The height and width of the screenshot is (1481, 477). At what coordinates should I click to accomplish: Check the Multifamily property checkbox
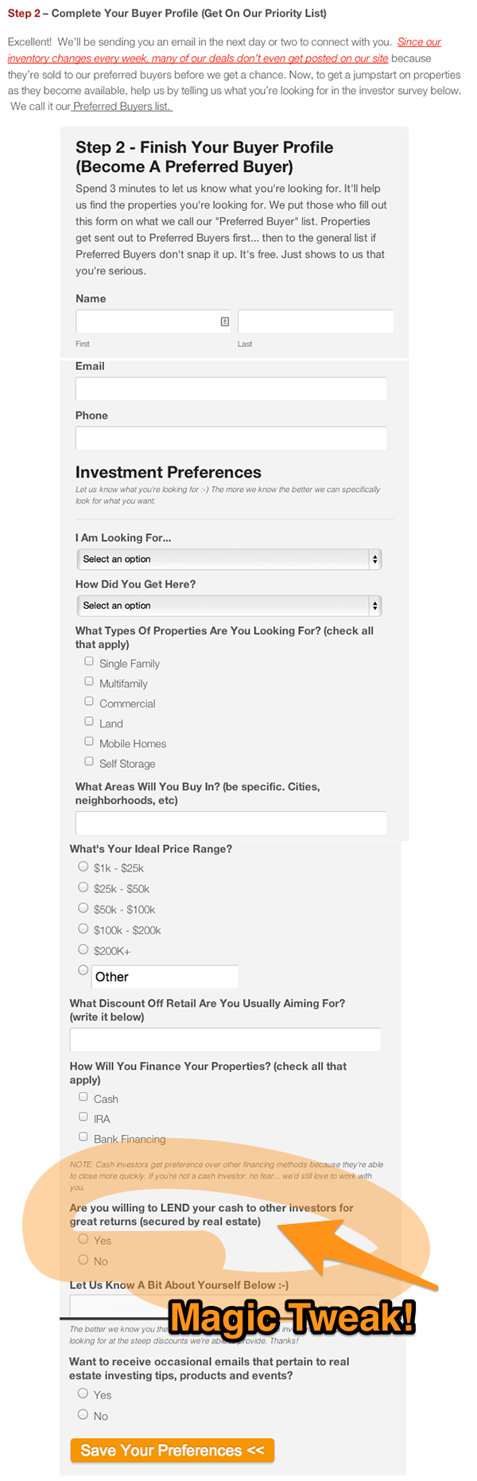point(89,681)
